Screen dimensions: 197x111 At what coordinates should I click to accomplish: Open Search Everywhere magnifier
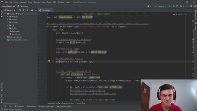click(191, 6)
